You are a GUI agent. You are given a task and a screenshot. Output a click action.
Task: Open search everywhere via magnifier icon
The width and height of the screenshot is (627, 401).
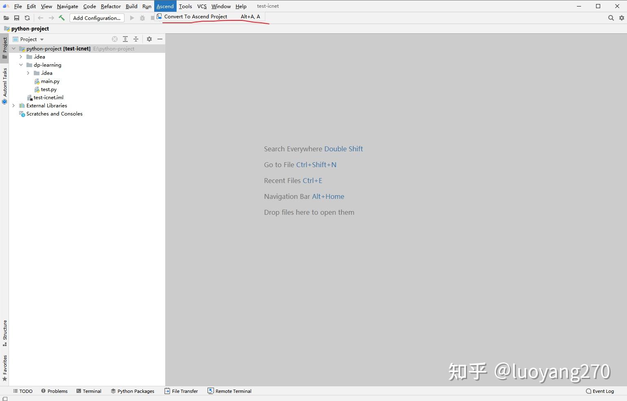[611, 17]
